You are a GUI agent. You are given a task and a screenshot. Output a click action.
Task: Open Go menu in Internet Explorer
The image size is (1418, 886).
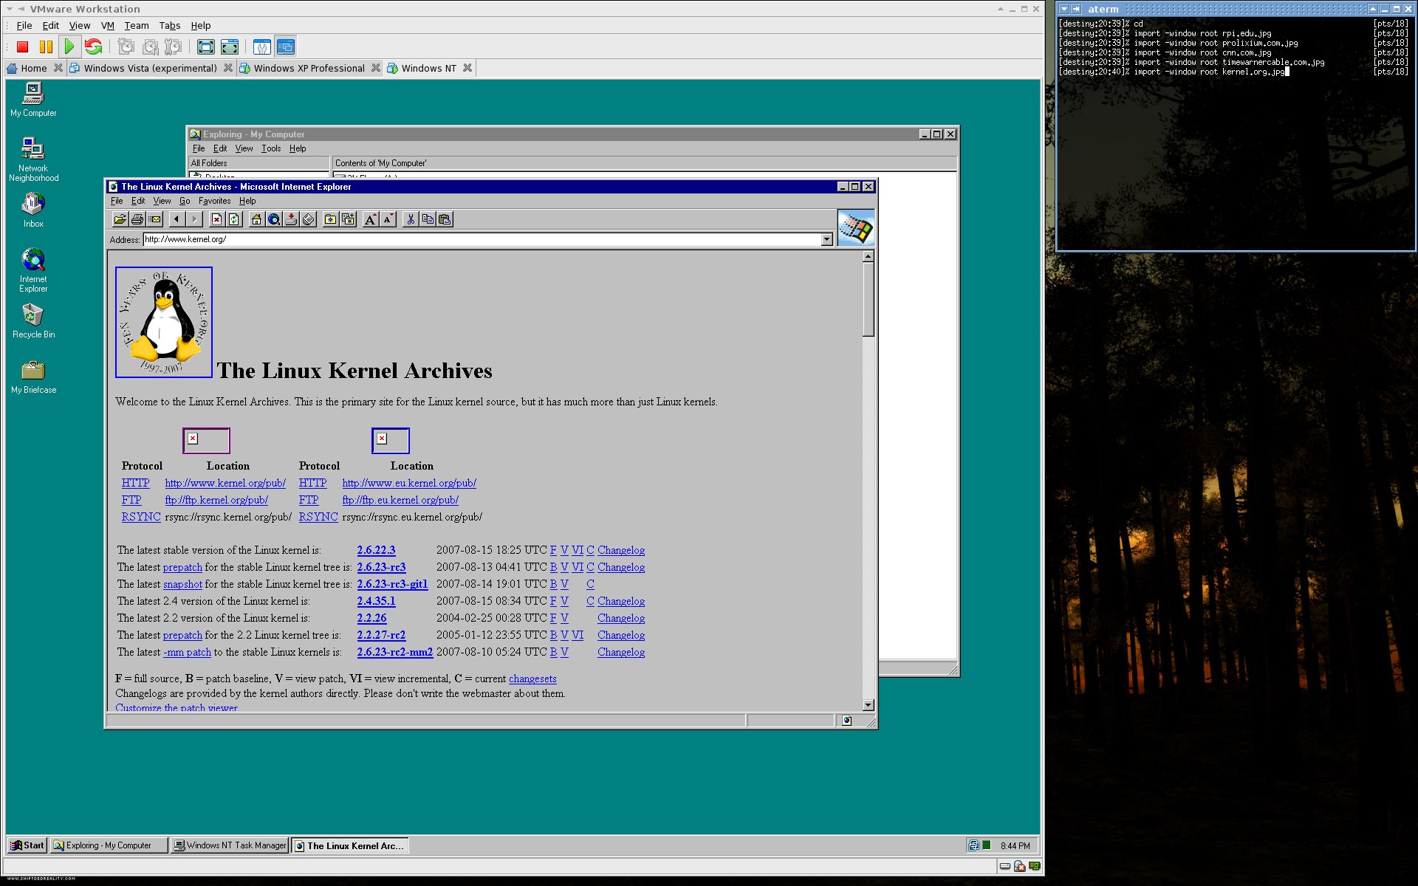coord(185,201)
